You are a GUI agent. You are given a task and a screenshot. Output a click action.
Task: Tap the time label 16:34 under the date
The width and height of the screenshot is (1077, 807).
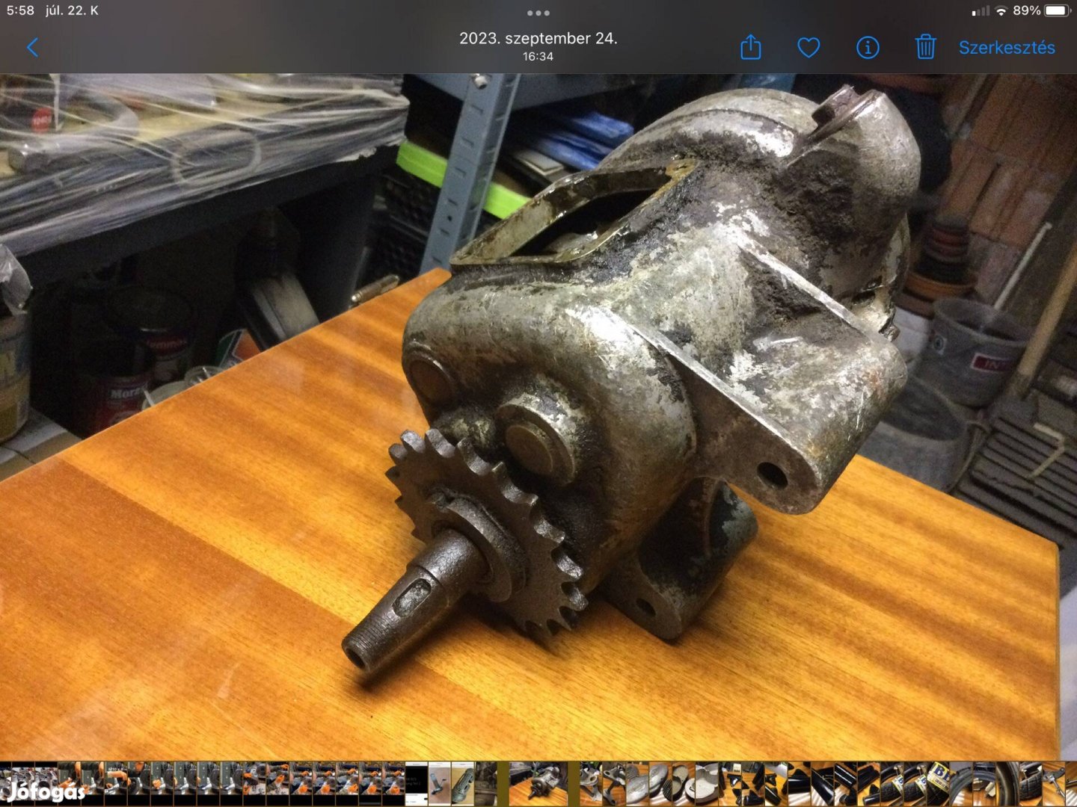coord(538,57)
